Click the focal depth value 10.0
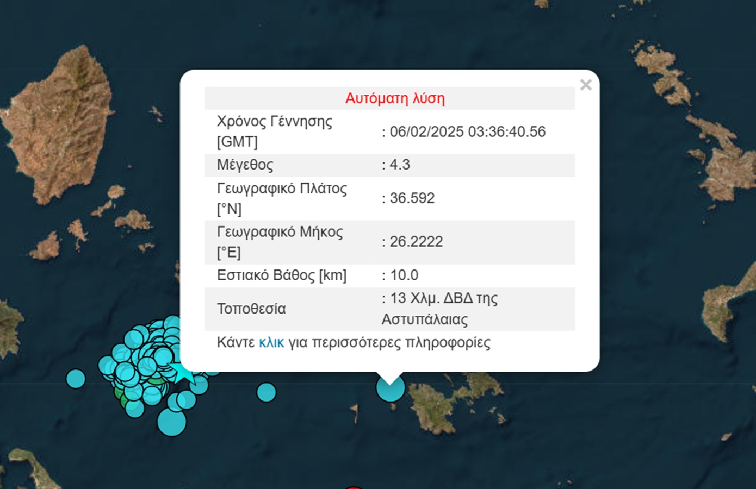 click(x=404, y=275)
